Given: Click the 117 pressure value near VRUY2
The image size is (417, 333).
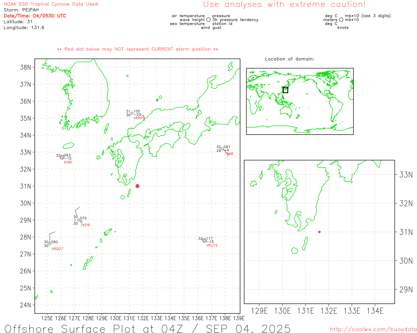Looking at the screenshot, I should [x=209, y=239].
